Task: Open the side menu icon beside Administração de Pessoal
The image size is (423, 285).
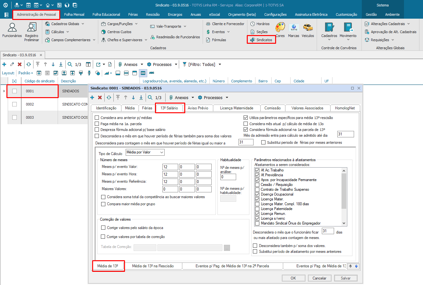Action: [6, 14]
